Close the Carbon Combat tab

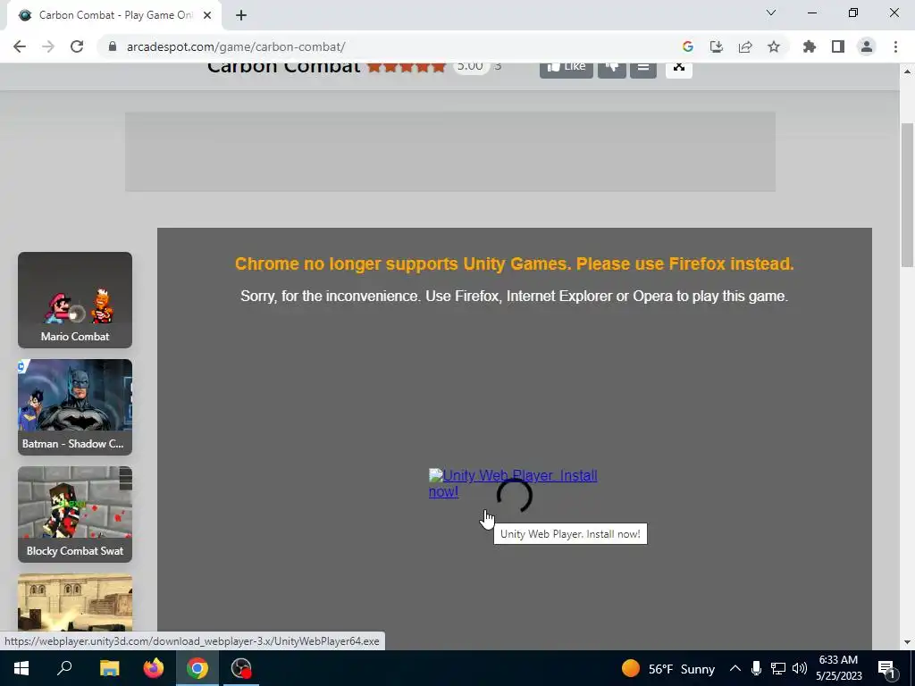click(207, 16)
